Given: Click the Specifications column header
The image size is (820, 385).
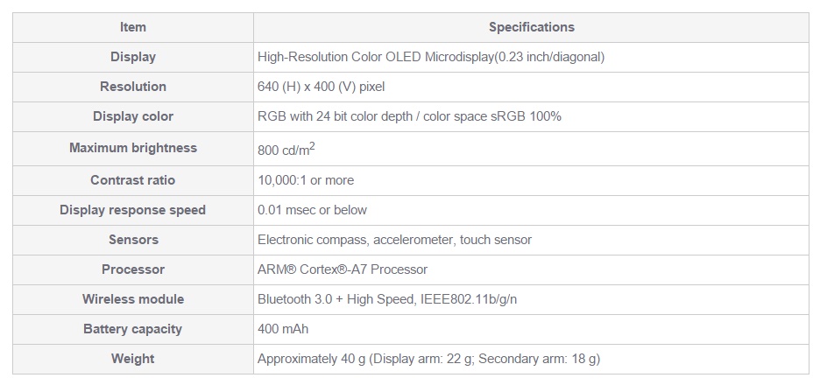Looking at the screenshot, I should coord(531,27).
